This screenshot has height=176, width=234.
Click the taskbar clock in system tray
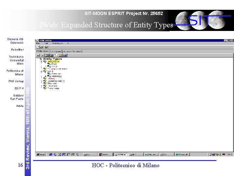tap(229, 154)
